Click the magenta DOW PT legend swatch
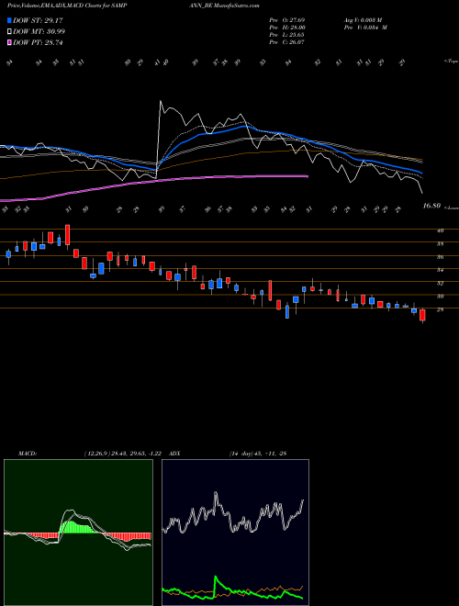The height and width of the screenshot is (606, 459). tap(10, 42)
